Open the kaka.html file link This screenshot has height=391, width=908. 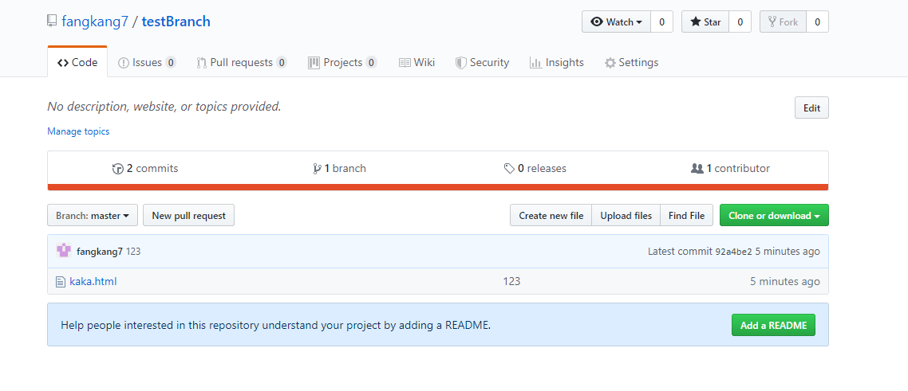pyautogui.click(x=93, y=281)
